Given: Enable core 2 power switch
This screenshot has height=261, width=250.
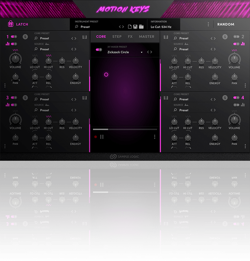Looking at the screenshot, I should click(x=236, y=36).
